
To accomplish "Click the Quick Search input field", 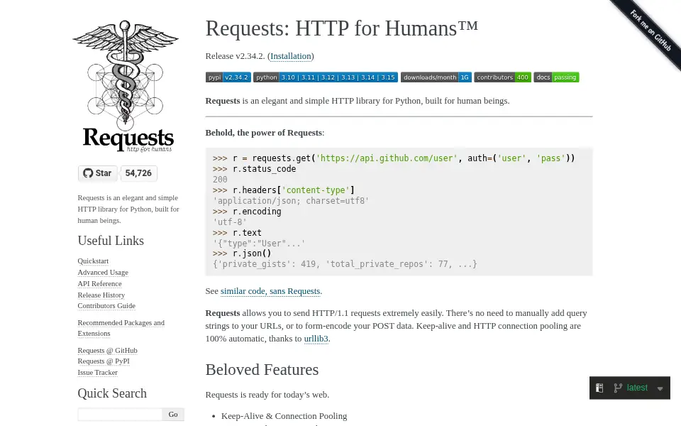I will click(x=120, y=414).
